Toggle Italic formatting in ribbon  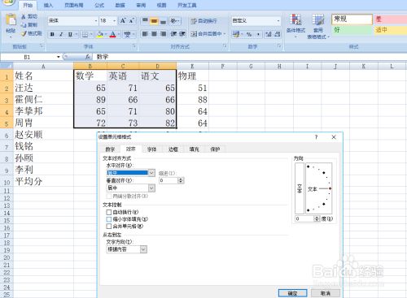coord(61,34)
